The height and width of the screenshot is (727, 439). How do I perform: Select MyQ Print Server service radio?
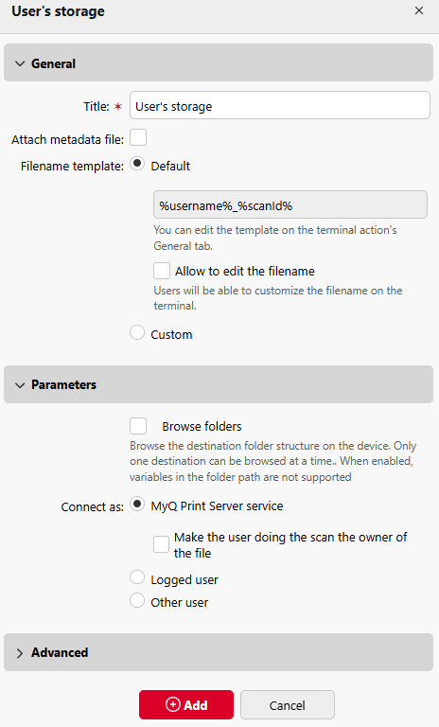pos(137,504)
